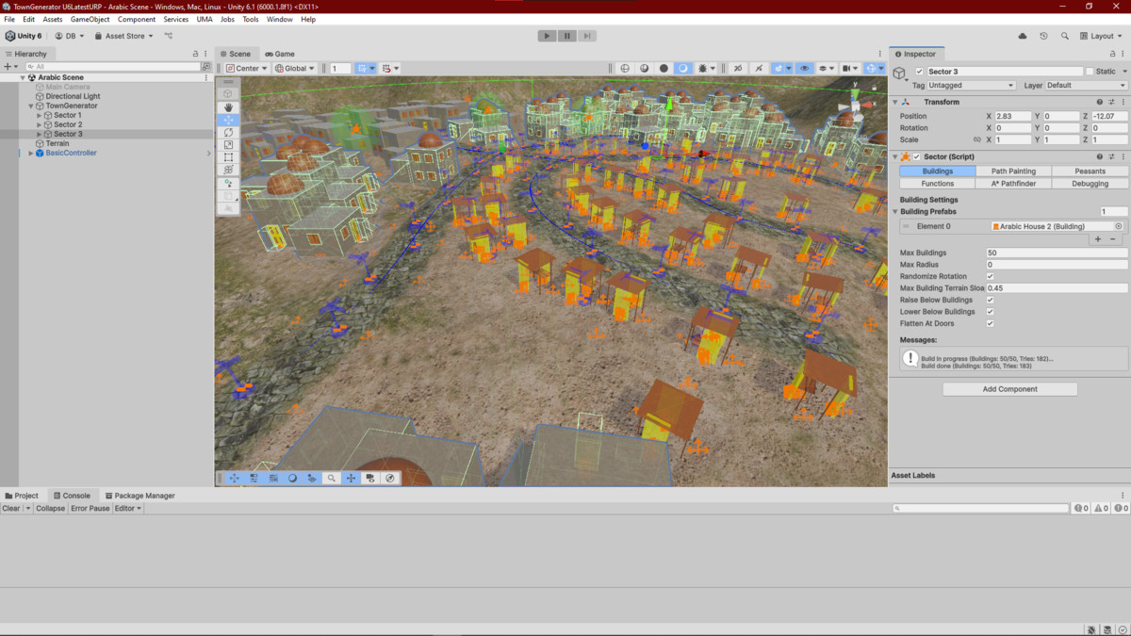Select the Transform tool in the Scene tools

point(228,170)
